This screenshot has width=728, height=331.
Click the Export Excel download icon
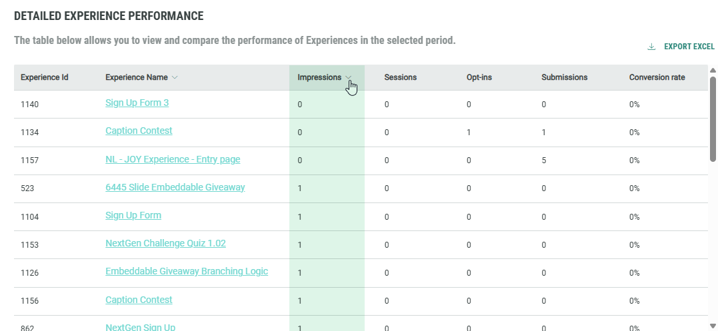click(x=651, y=47)
